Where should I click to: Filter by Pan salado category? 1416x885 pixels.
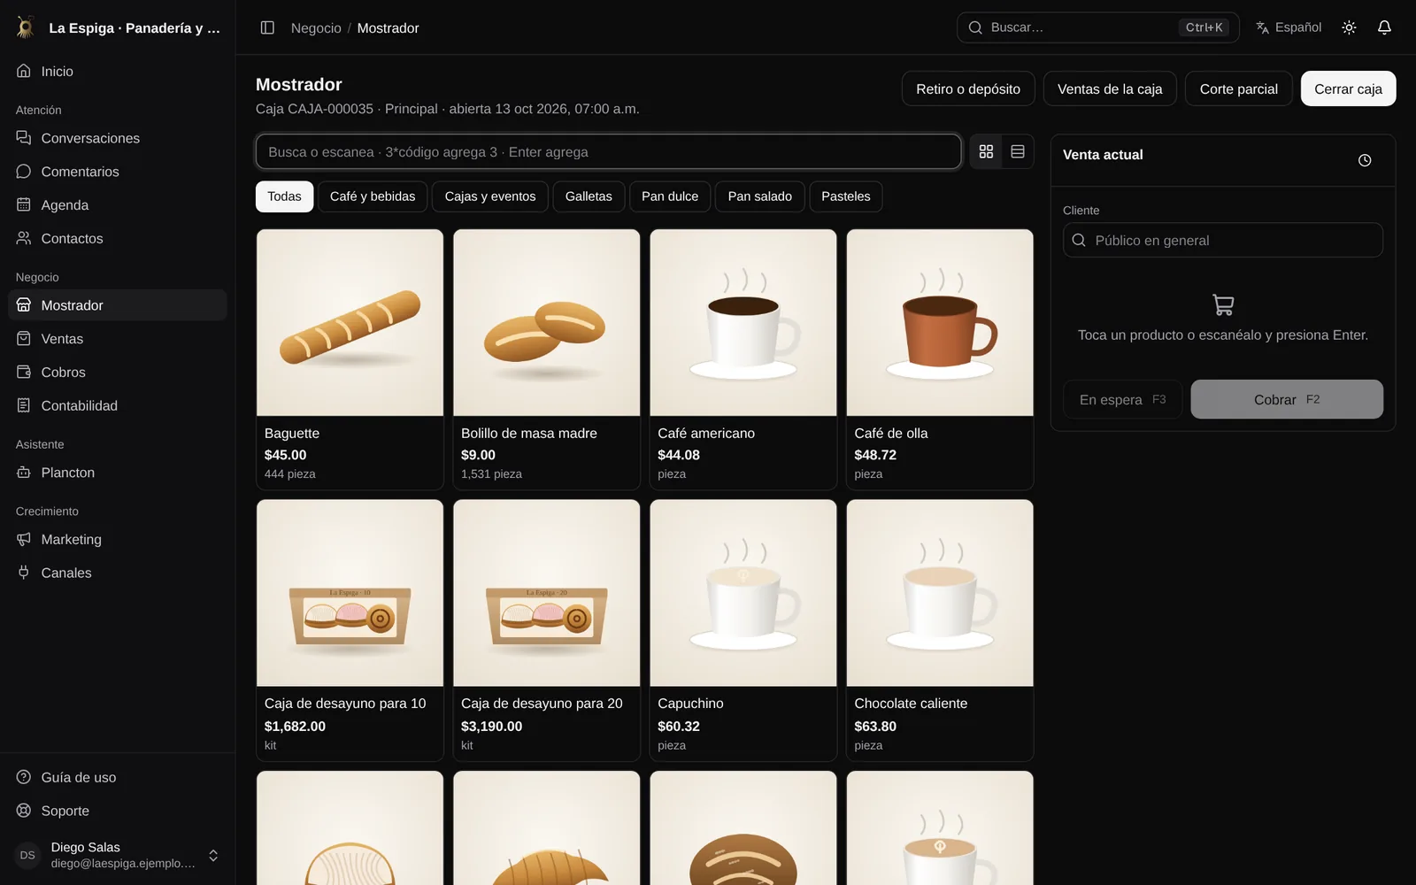coord(760,196)
